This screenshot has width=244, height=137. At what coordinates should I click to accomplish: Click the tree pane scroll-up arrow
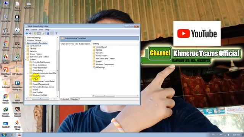58,38
